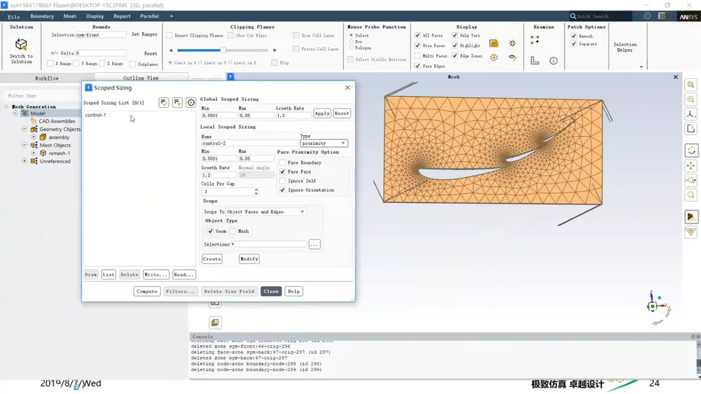Collapse the Mesh Objects node
The image size is (701, 394).
(x=25, y=145)
